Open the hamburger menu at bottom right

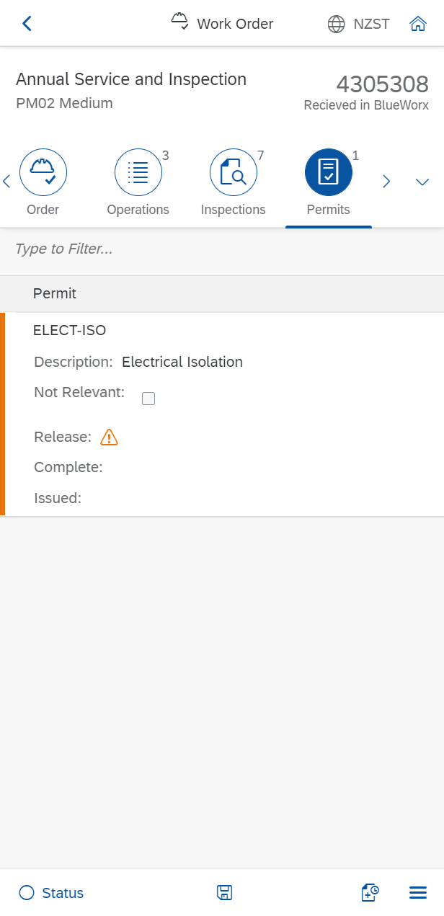418,893
